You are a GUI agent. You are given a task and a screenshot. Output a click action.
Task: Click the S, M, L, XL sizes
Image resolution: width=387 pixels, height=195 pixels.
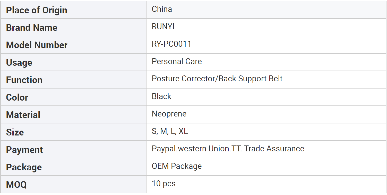170,131
